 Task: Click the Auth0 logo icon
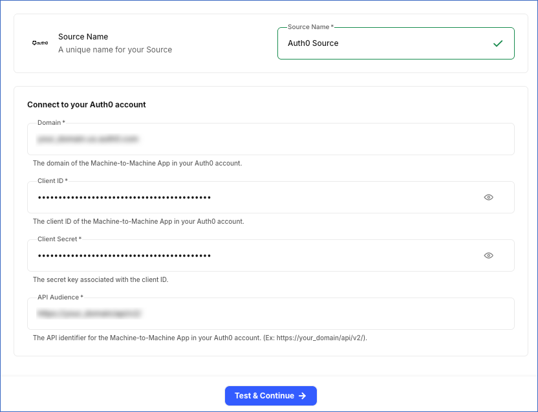40,43
